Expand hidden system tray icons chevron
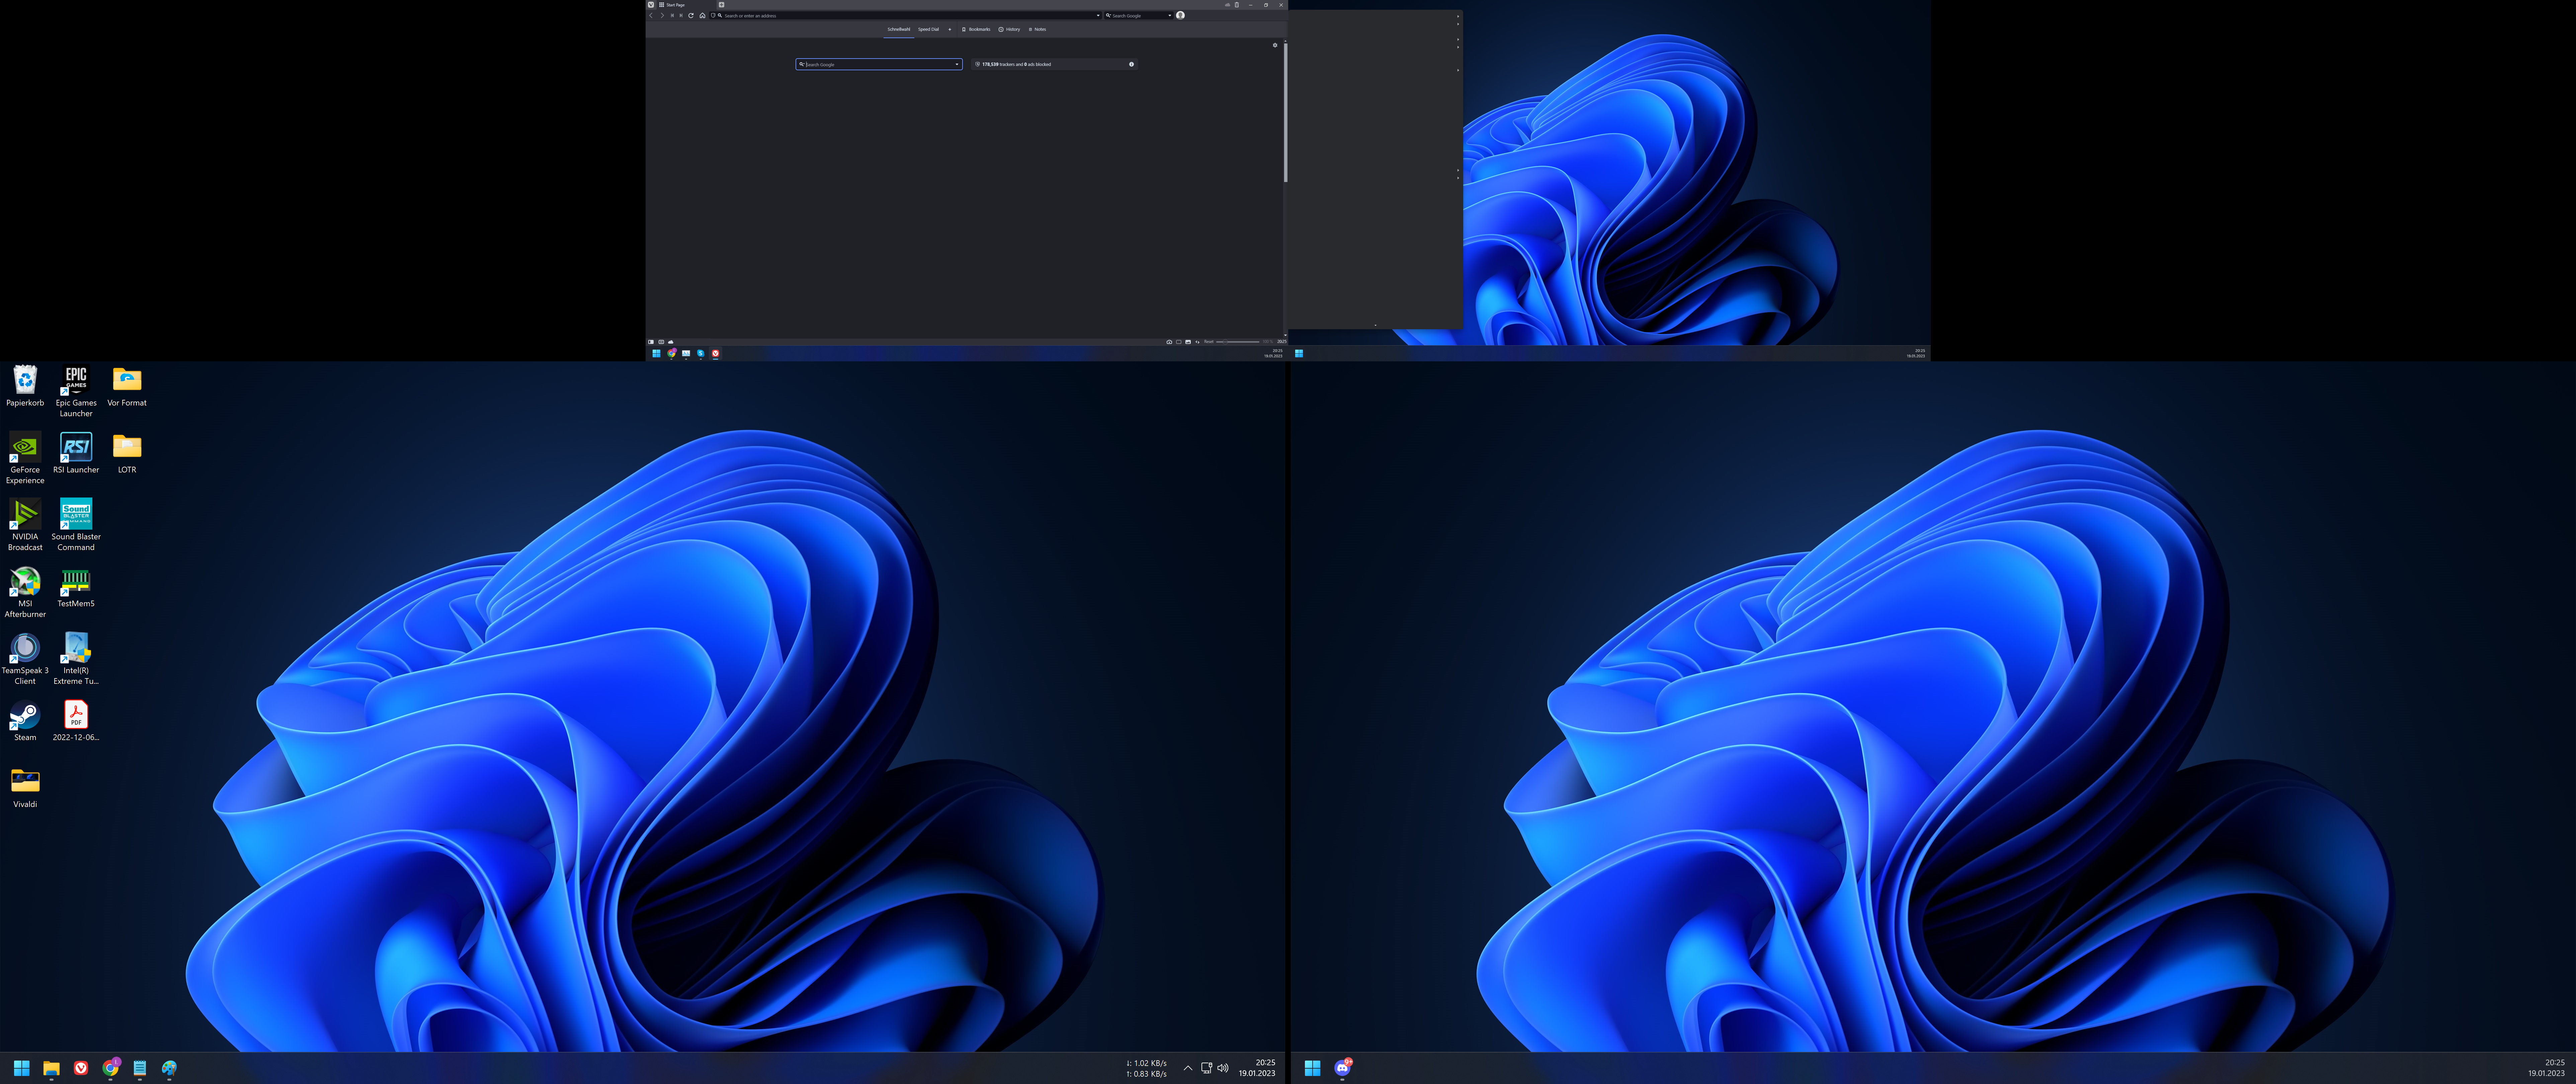 [1188, 1068]
